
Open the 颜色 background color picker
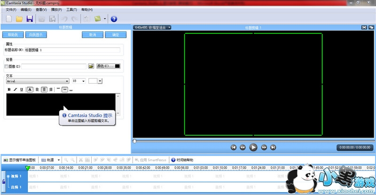(x=109, y=66)
